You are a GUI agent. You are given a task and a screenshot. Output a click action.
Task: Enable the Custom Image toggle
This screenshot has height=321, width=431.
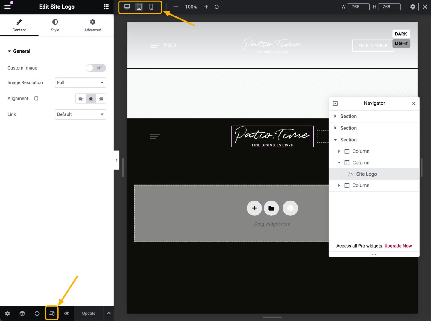click(95, 68)
